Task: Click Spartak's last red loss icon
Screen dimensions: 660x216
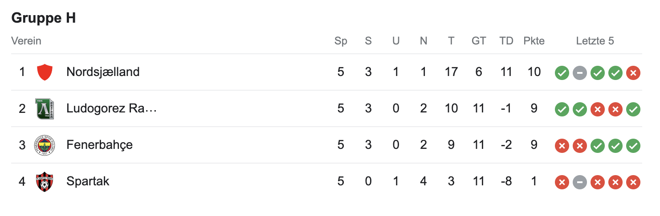Action: tap(633, 182)
